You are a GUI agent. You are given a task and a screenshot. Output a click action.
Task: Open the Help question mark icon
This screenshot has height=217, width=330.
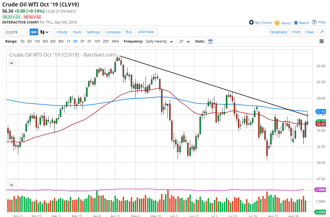(x=315, y=22)
